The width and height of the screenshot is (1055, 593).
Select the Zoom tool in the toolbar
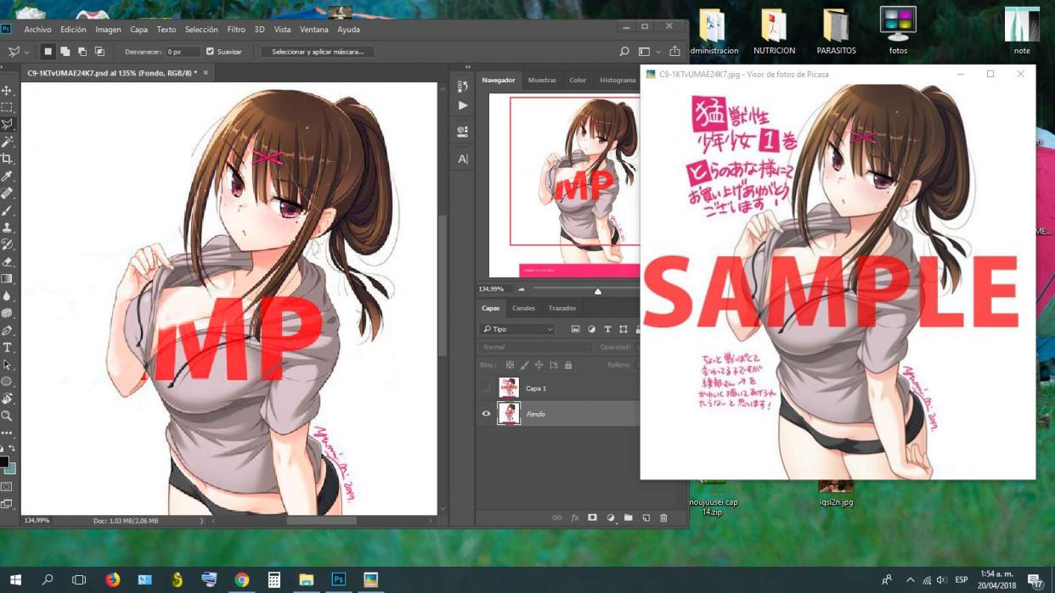(x=7, y=416)
